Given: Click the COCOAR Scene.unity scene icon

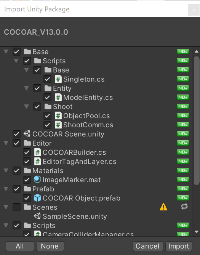Looking at the screenshot, I should click(x=27, y=134).
